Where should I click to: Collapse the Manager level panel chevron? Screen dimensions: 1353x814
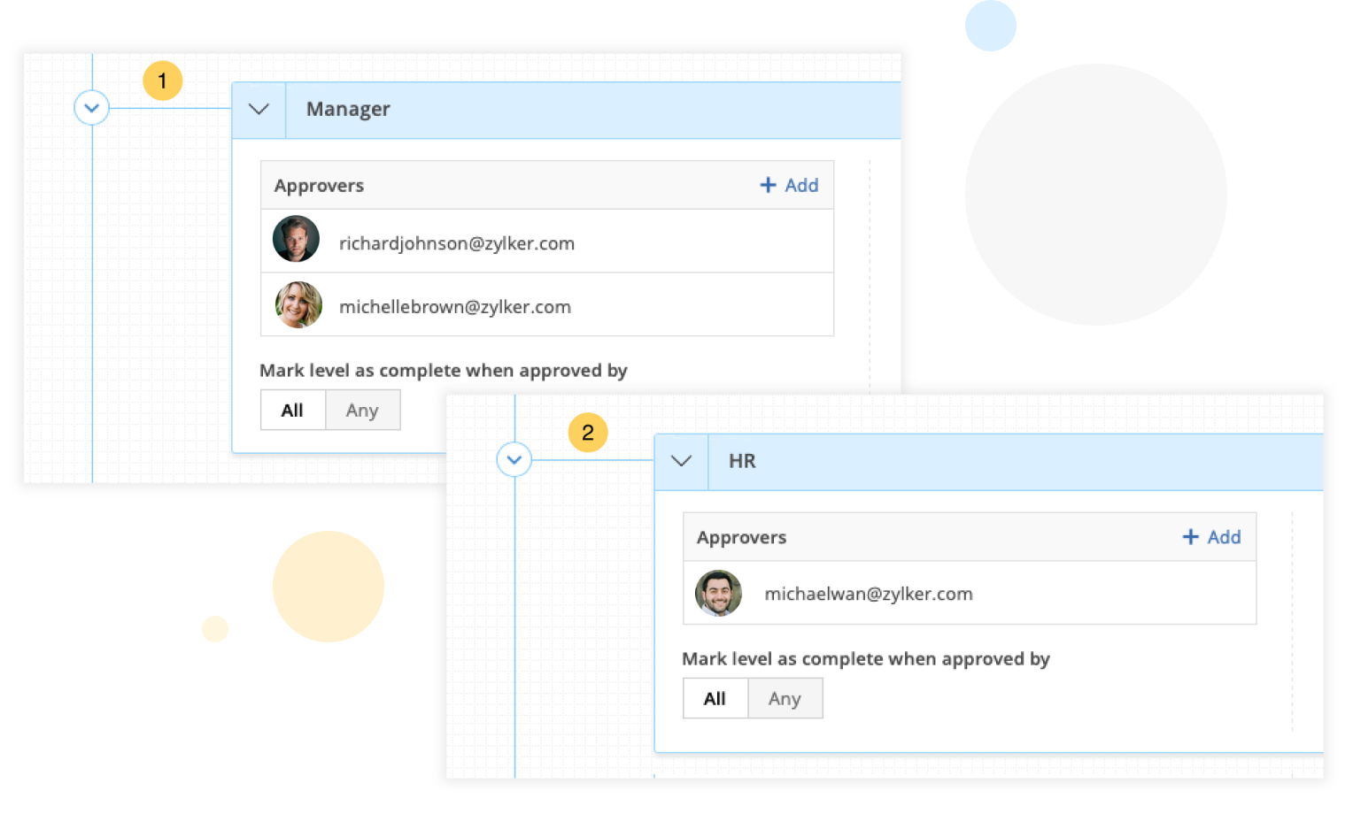click(259, 110)
